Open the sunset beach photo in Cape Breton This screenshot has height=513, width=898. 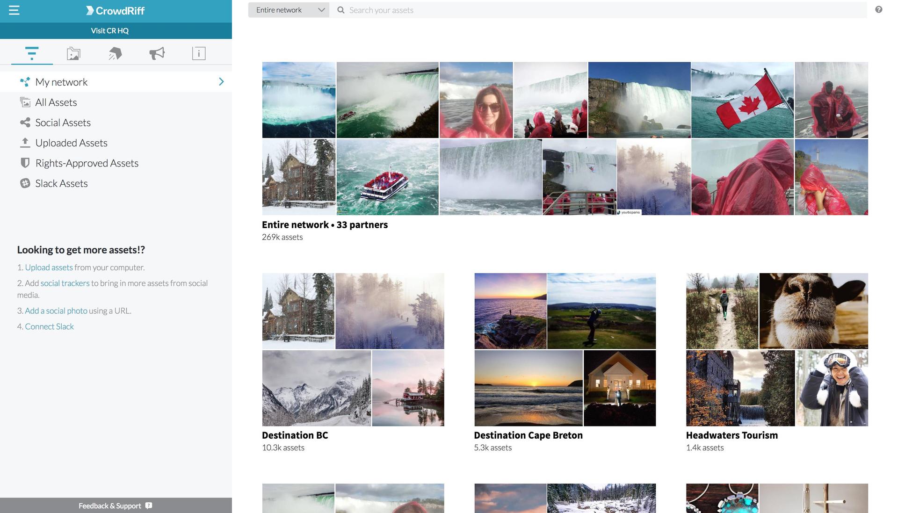pyautogui.click(x=529, y=388)
